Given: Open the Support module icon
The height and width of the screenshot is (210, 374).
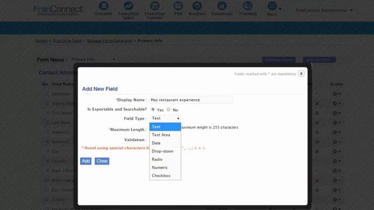Looking at the screenshot, I should [197, 6].
